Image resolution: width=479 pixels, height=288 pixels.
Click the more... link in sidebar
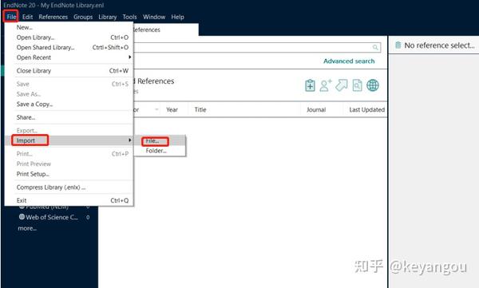[x=27, y=228]
